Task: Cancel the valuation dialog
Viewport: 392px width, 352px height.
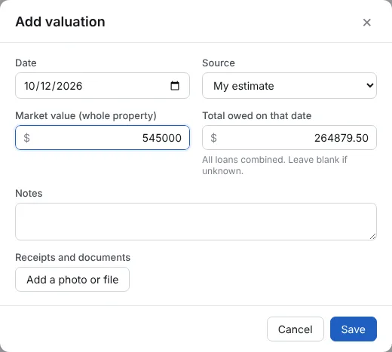Action: click(x=296, y=329)
